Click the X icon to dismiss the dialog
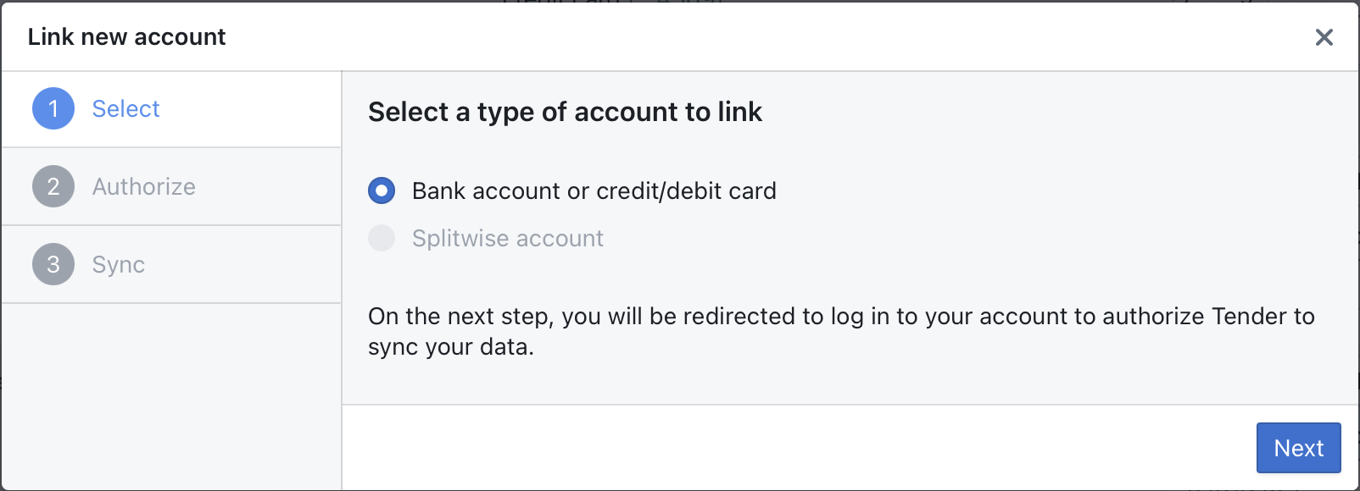This screenshot has height=491, width=1360. tap(1324, 37)
